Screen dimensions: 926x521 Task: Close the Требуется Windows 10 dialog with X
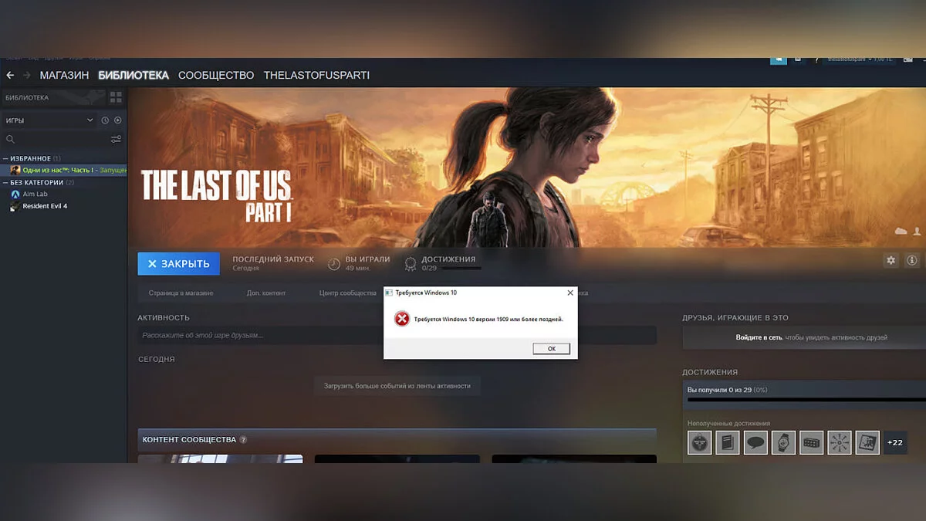570,293
